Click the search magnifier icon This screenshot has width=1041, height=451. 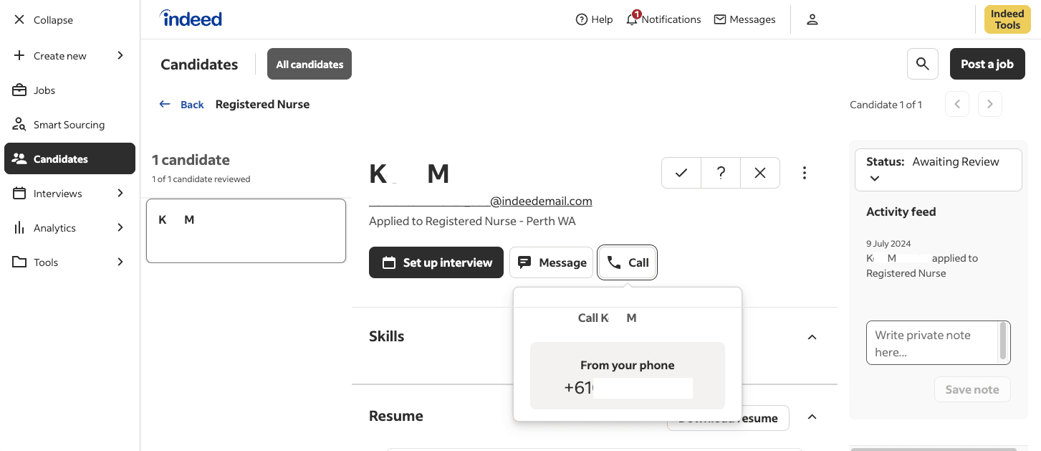922,65
